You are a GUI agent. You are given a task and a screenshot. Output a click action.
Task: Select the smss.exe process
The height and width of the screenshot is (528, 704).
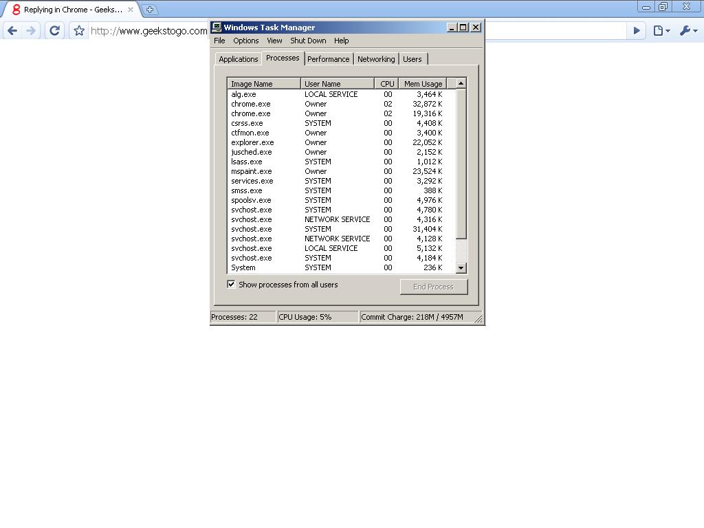pos(341,190)
